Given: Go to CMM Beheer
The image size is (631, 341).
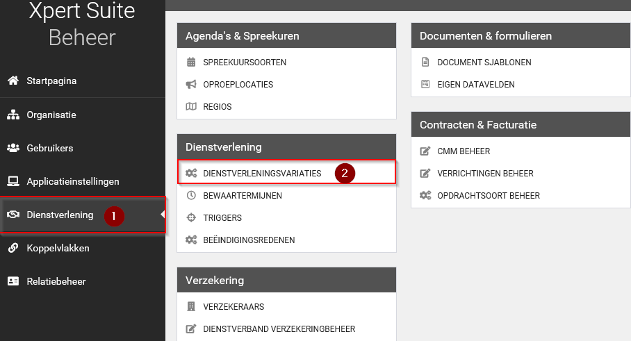Looking at the screenshot, I should point(464,151).
